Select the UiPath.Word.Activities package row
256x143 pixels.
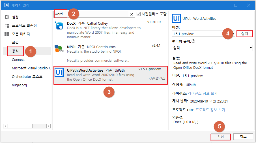pyautogui.click(x=111, y=75)
